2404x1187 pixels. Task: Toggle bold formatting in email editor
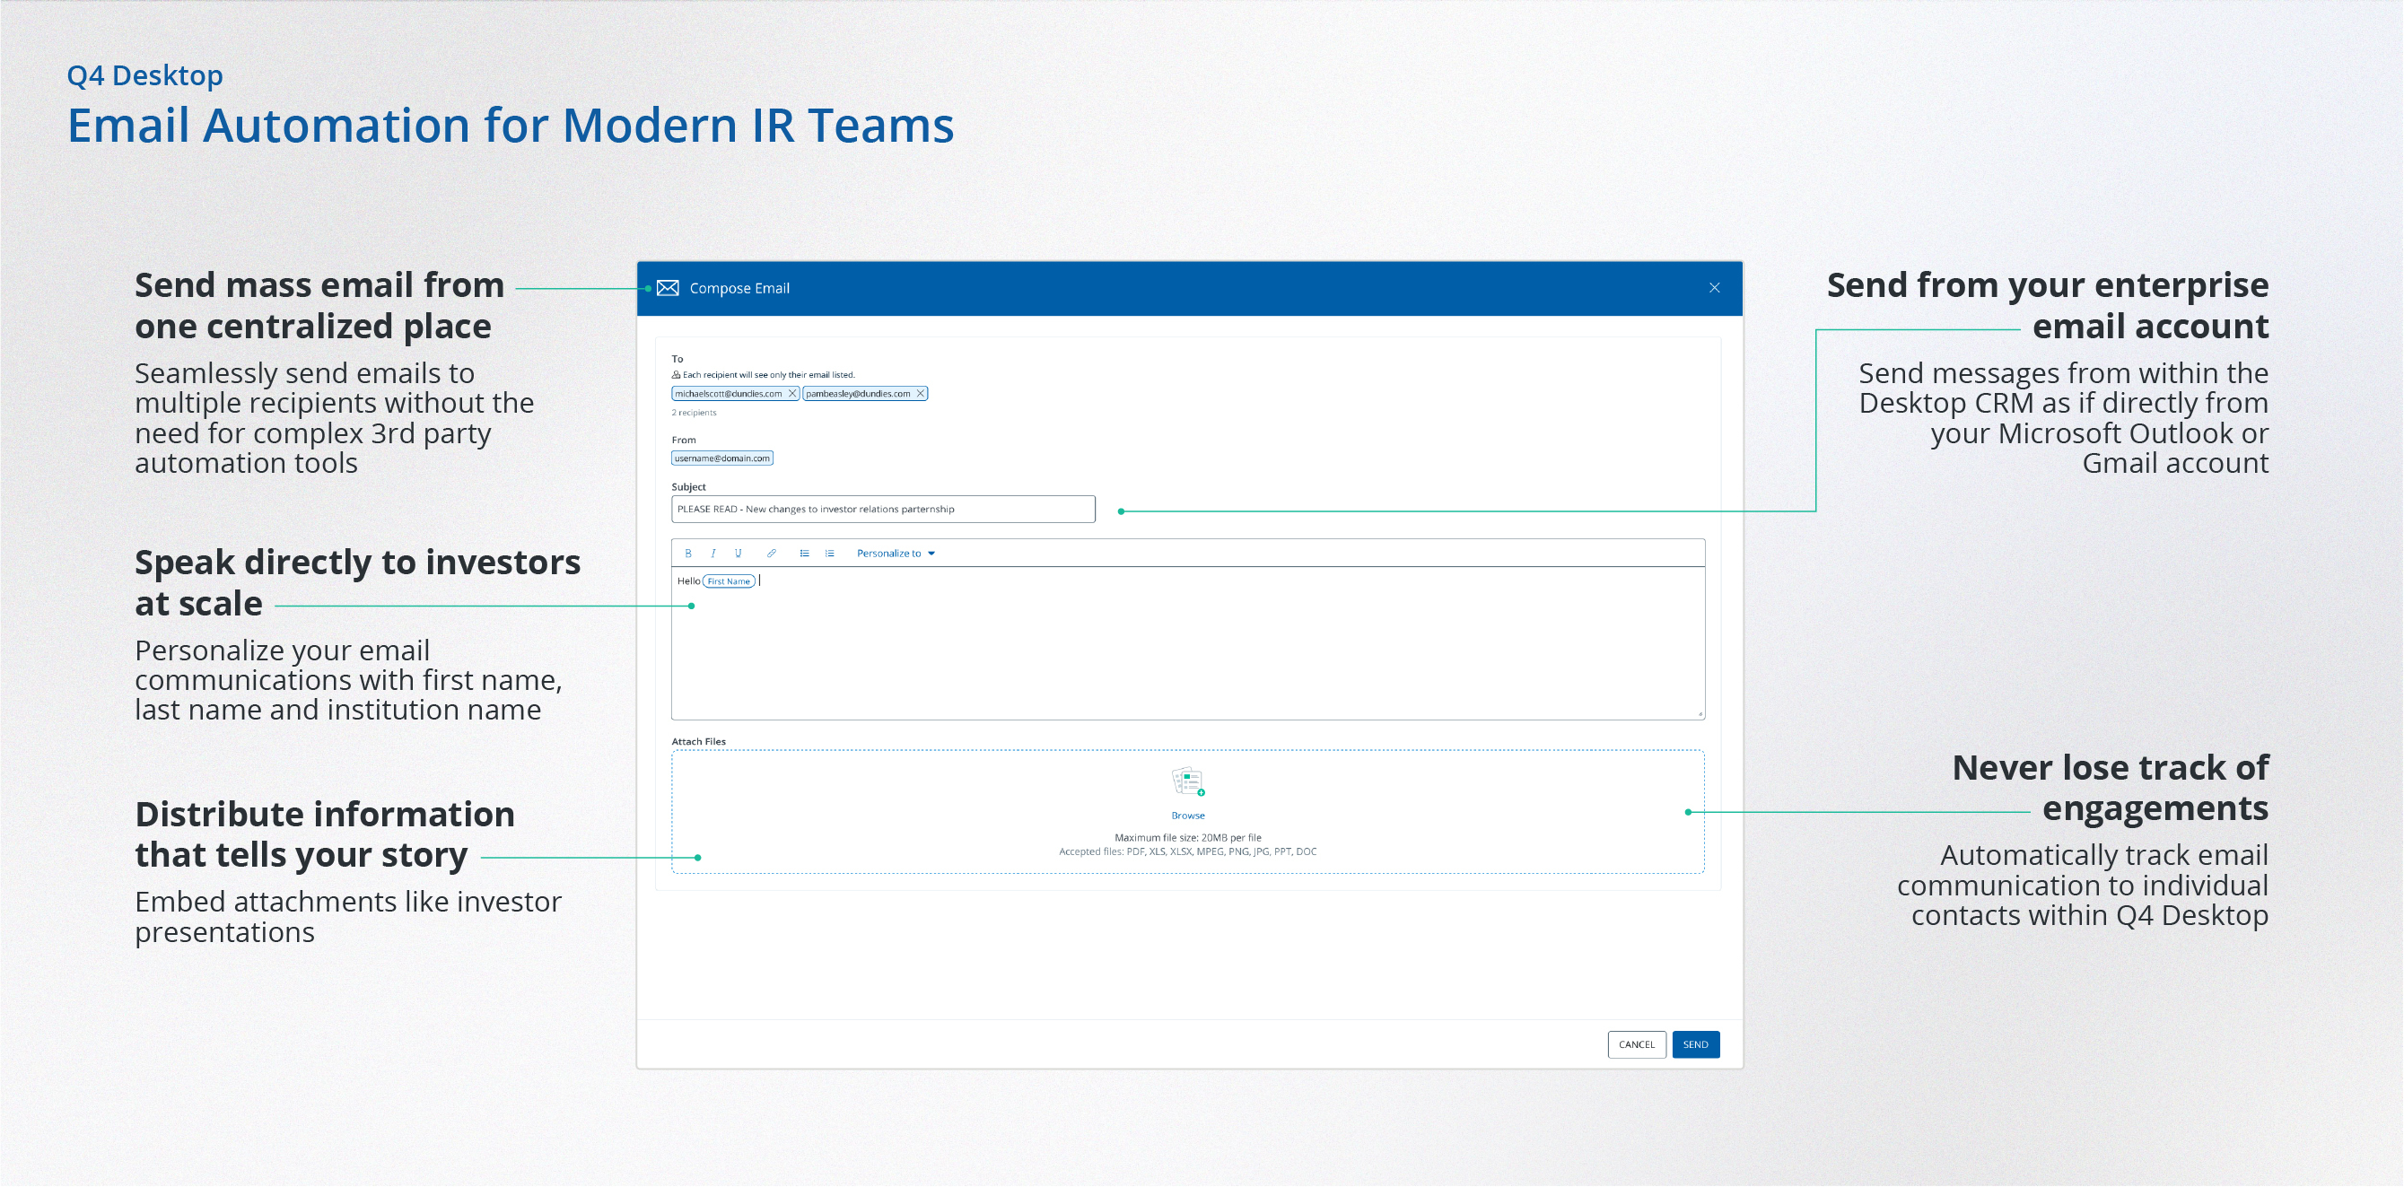687,554
